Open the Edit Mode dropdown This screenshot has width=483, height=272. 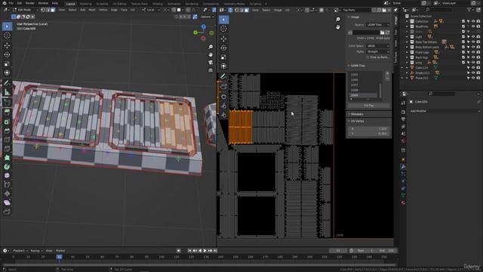(x=25, y=10)
